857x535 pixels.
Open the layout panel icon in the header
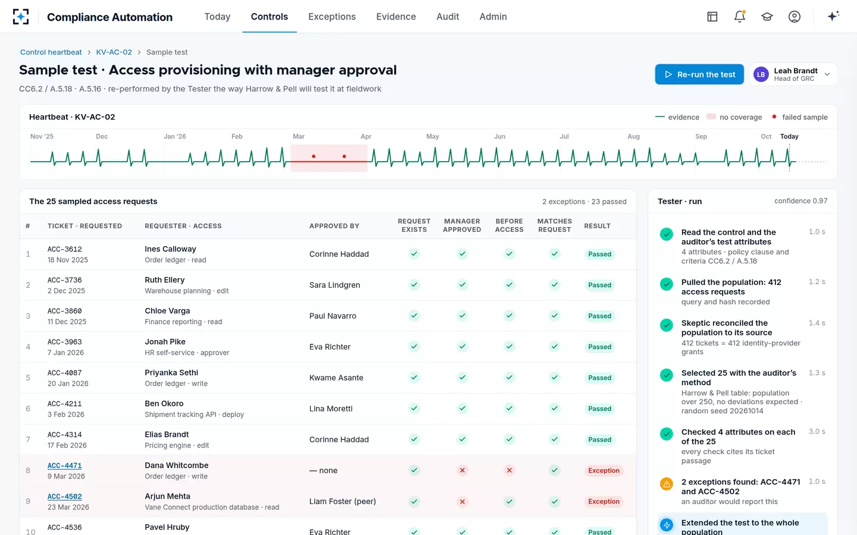click(x=712, y=17)
